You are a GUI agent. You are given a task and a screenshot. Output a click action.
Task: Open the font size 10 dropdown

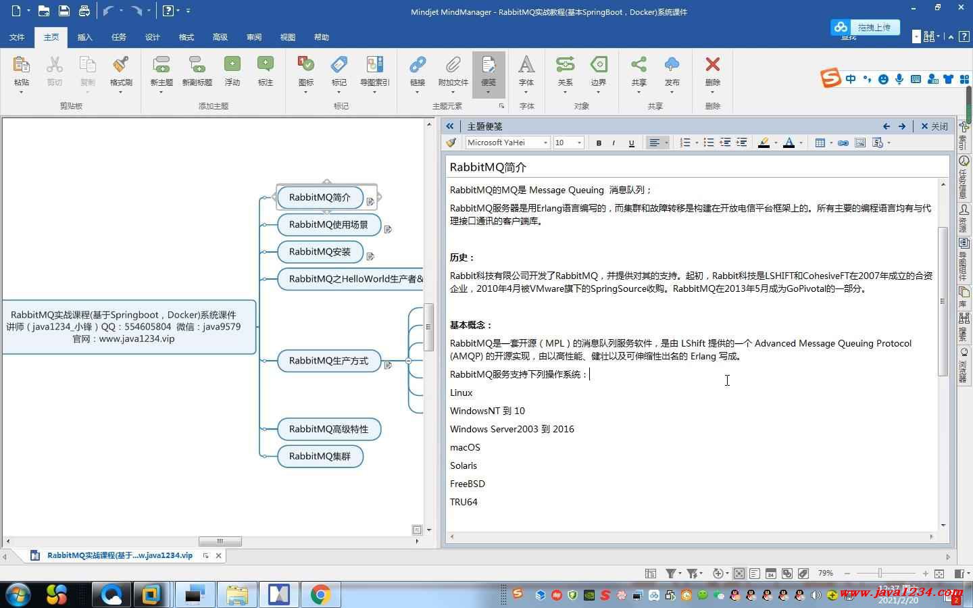click(579, 143)
